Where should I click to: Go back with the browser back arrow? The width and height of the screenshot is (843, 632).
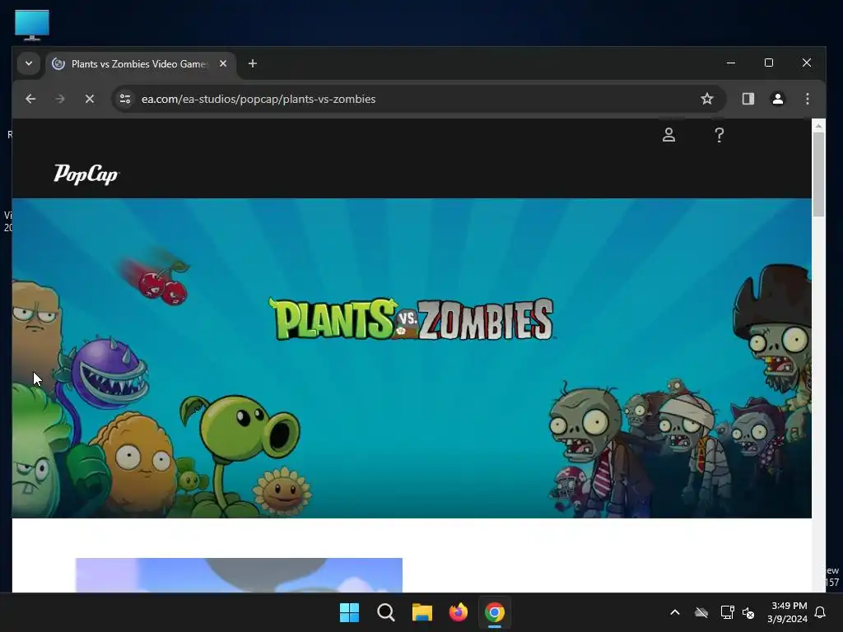coord(30,99)
